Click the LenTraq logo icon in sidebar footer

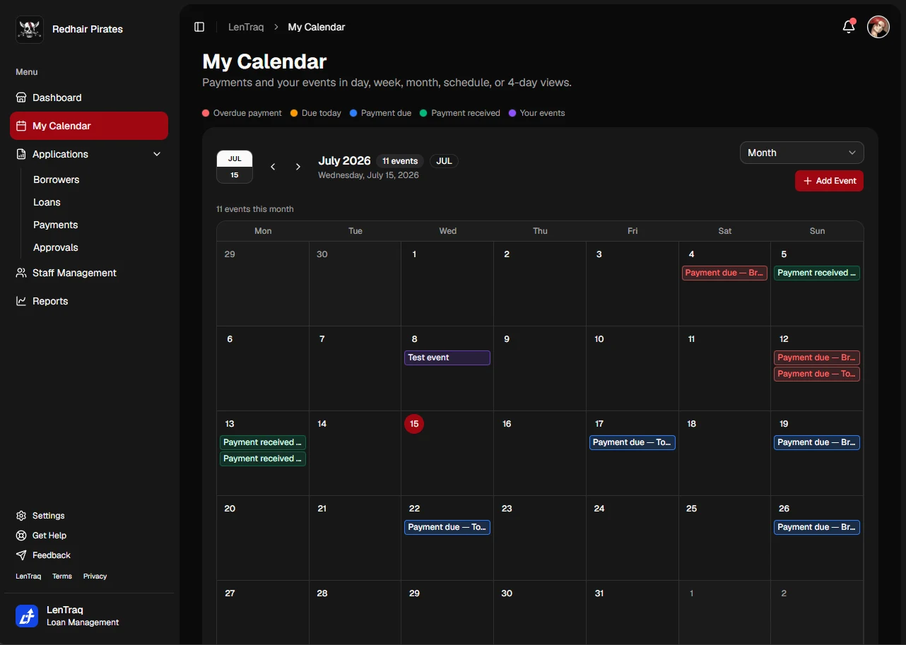[x=27, y=616]
